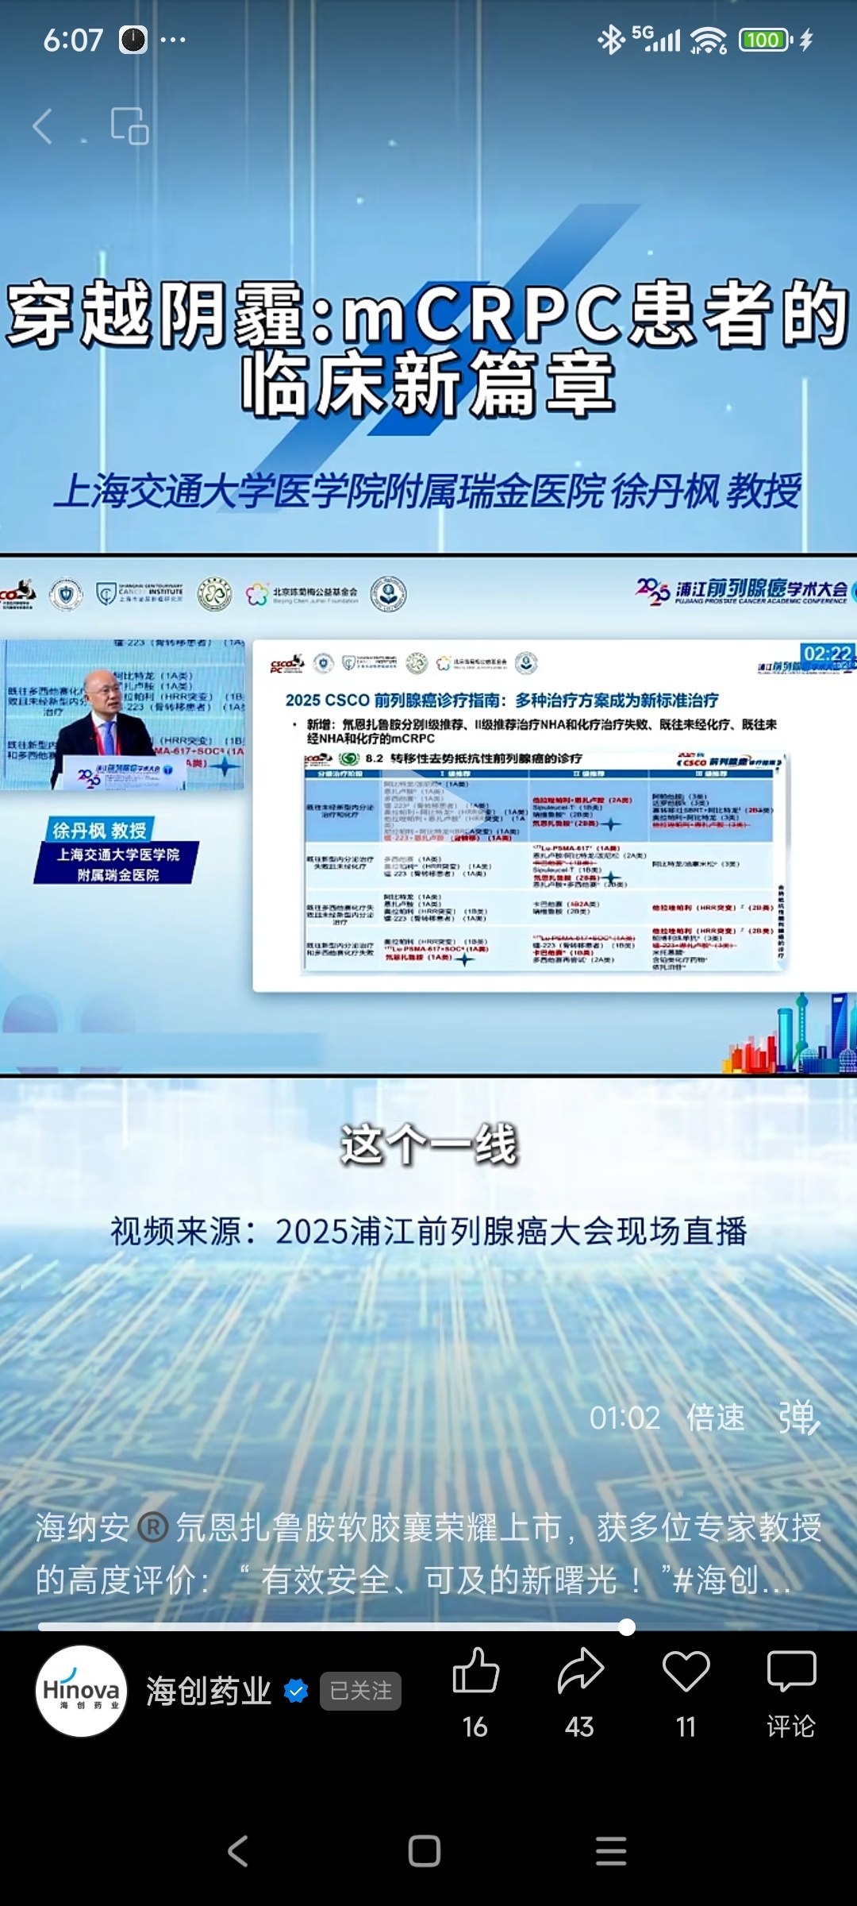Tap the 已关注 following button

(360, 1692)
